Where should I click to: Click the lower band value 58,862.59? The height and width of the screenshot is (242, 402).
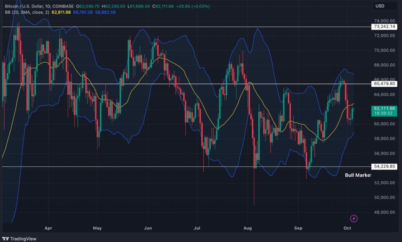pyautogui.click(x=105, y=12)
